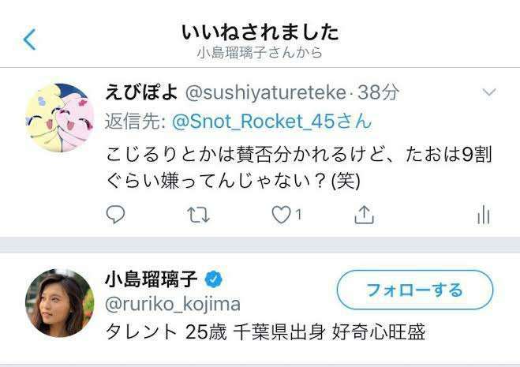The height and width of the screenshot is (367, 520).
Task: Tap the 38分 timestamp
Action: (x=378, y=92)
